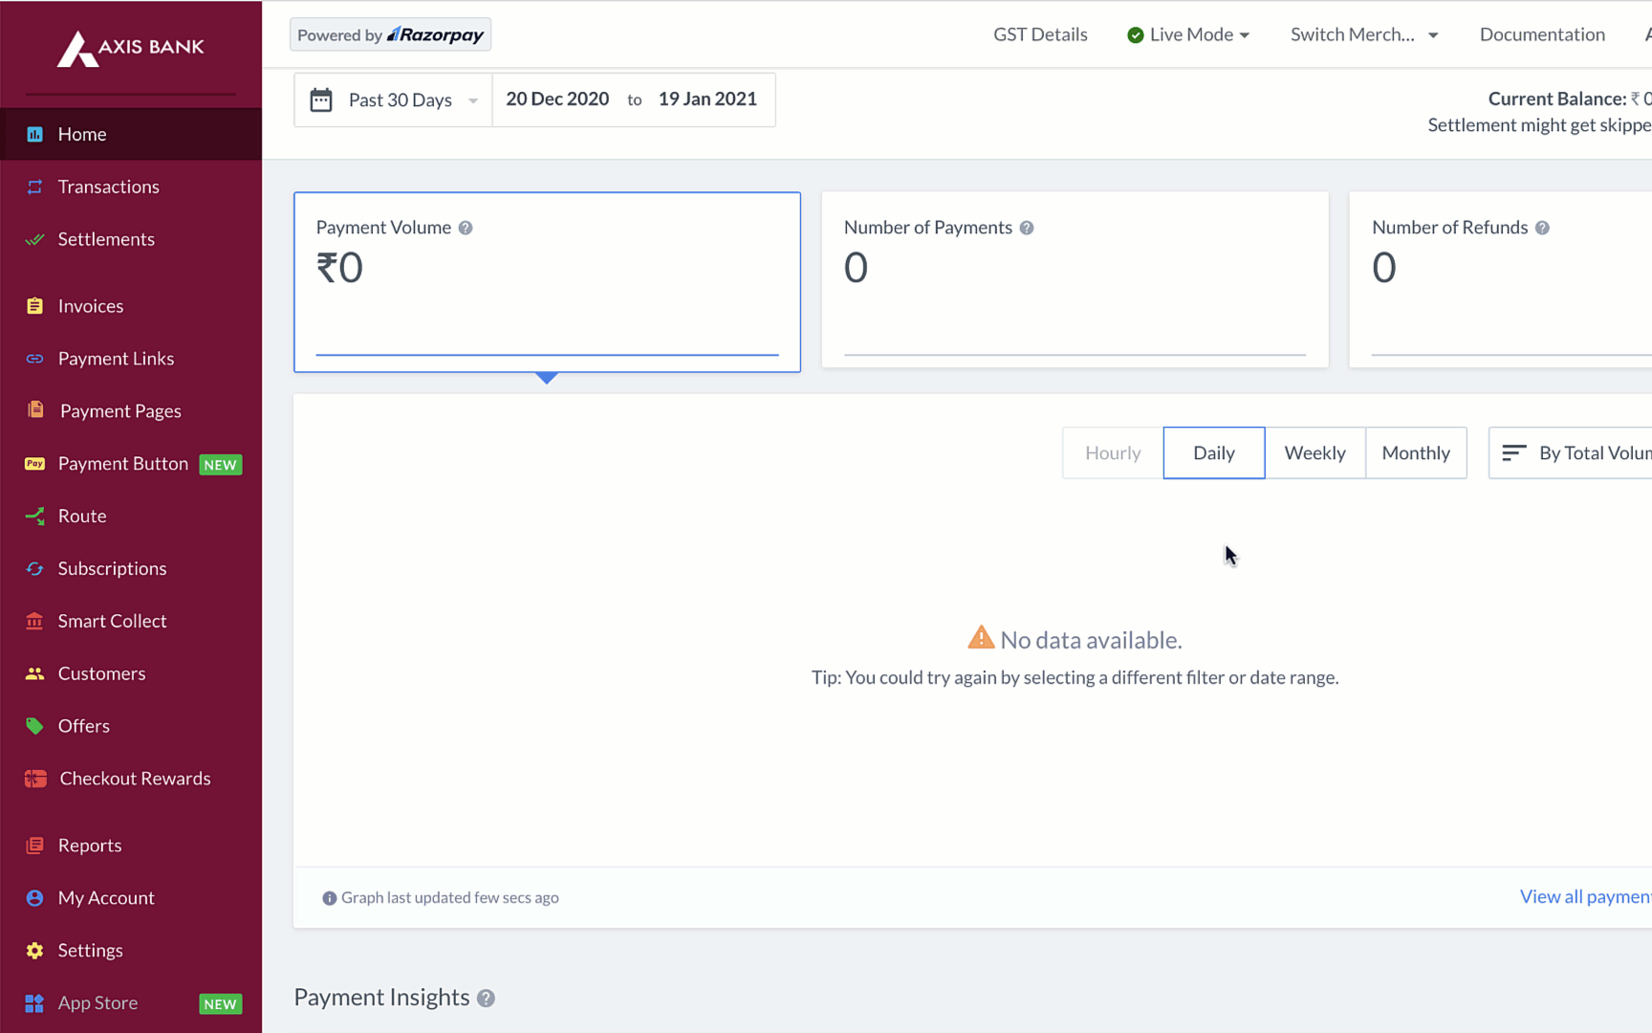Viewport: 1652px width, 1033px height.
Task: Click the Payment Insights help icon
Action: pyautogui.click(x=486, y=999)
